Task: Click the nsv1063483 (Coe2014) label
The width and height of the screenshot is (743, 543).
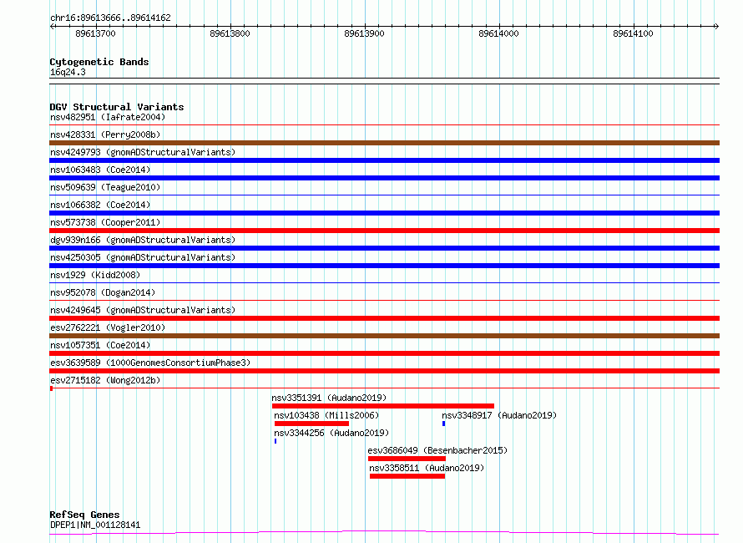Action: 100,170
